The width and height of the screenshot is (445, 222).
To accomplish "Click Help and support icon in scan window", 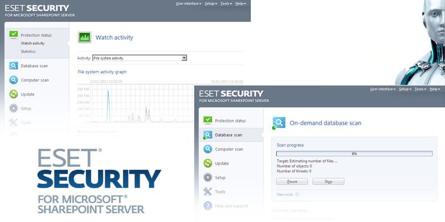I will coord(207,206).
